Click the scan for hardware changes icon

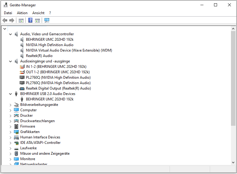[47, 20]
